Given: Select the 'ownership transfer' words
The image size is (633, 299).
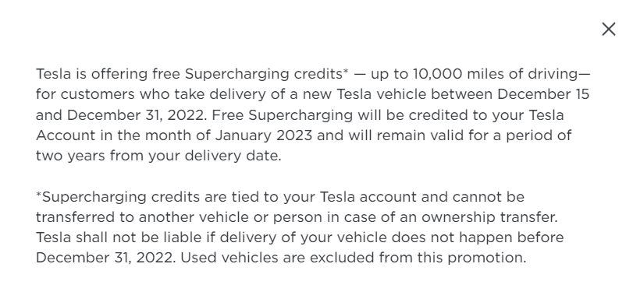Looking at the screenshot, I should click(489, 217).
